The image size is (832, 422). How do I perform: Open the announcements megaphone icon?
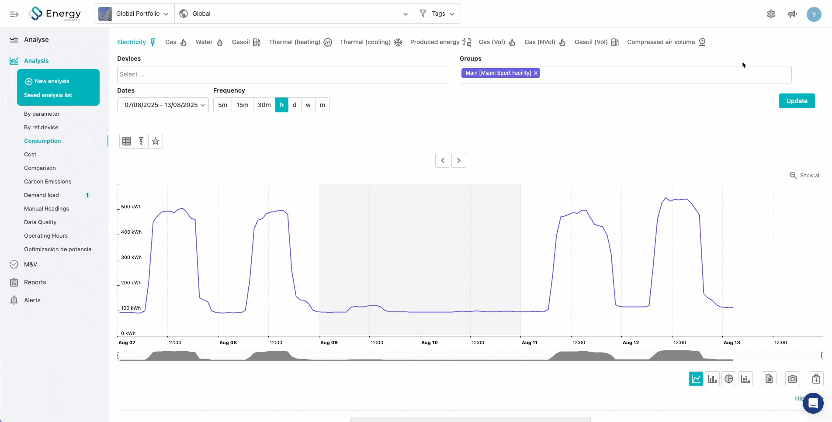coord(792,14)
